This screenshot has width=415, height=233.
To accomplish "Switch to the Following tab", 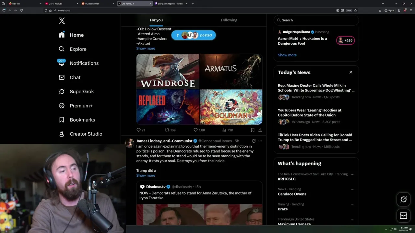I will [229, 20].
